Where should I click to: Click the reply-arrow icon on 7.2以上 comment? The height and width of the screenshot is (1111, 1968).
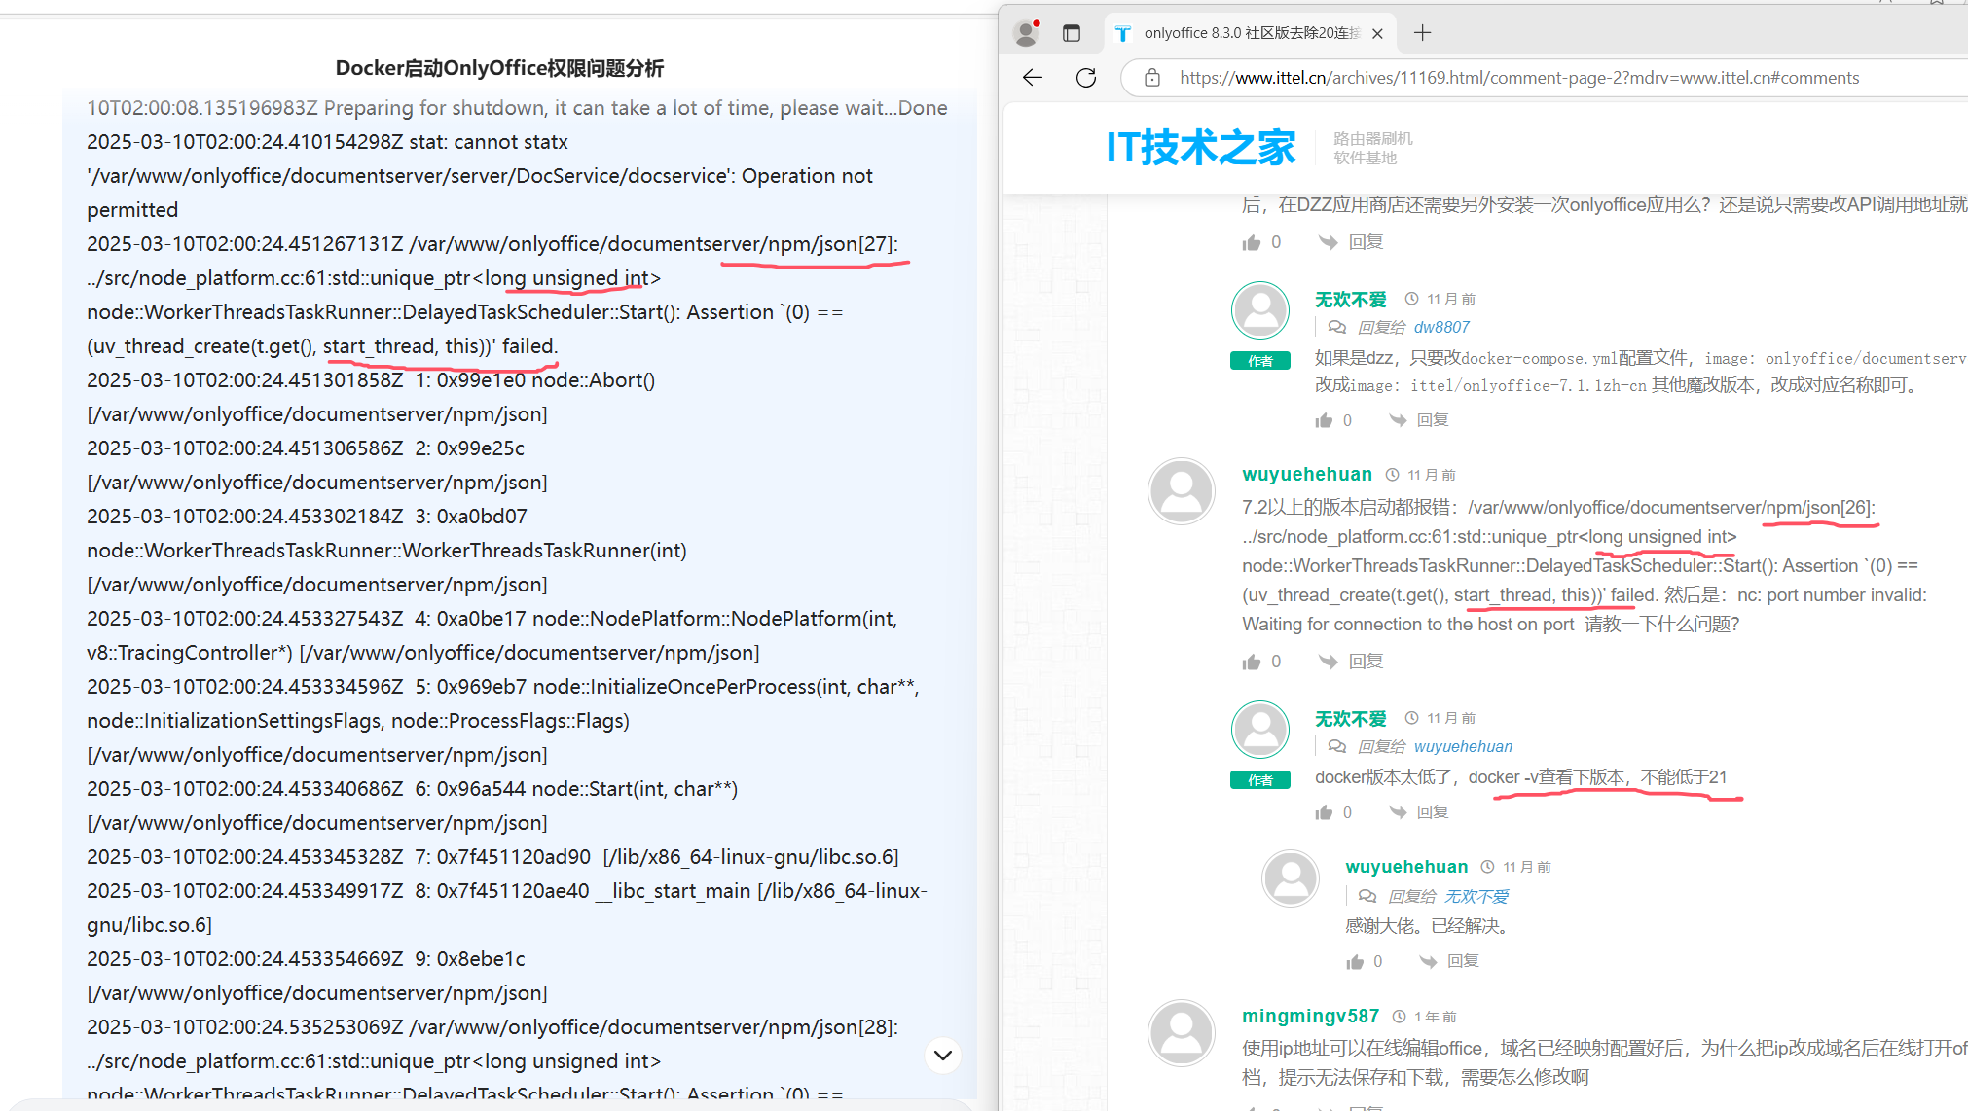pos(1329,662)
